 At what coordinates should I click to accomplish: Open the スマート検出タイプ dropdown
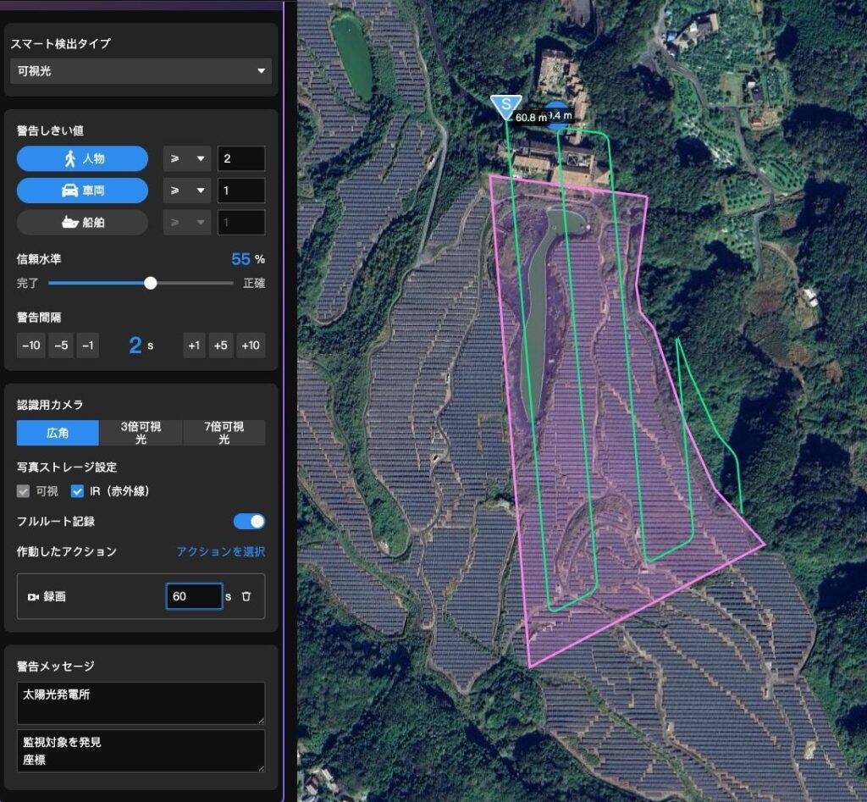click(140, 71)
